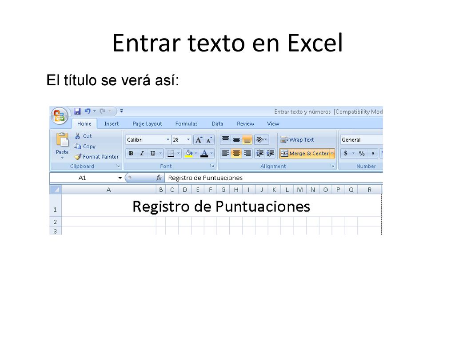Apply Comma Style

click(x=373, y=153)
